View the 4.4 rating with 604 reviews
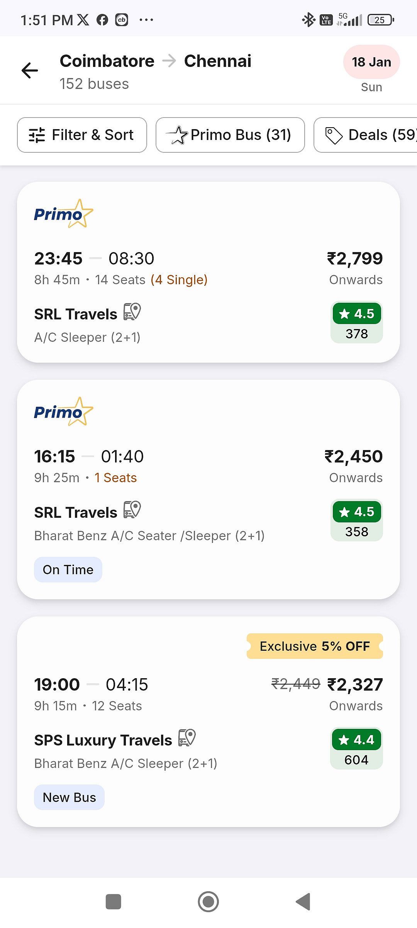 [357, 749]
